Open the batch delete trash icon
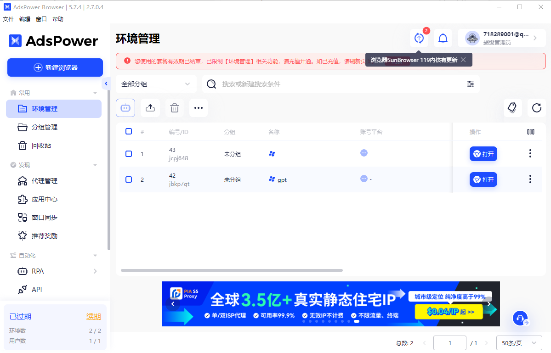Screen dimensions: 551x353 [174, 107]
